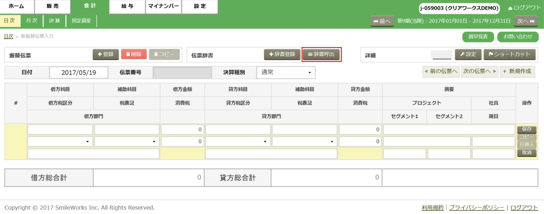Screen dimensions: 544x214
Task: Click the ログアウト link at top right
Action: click(524, 8)
